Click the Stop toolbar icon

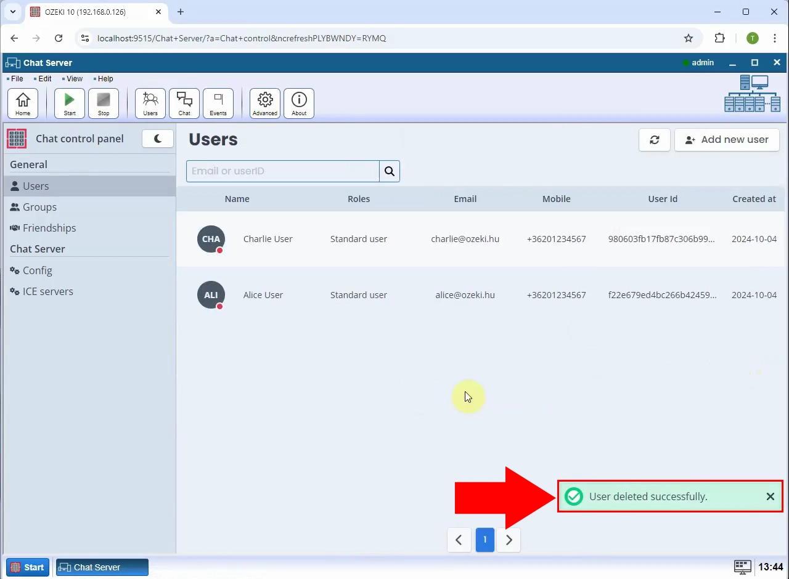pos(104,103)
